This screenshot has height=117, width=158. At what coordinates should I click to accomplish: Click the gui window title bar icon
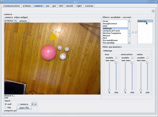[2, 2]
